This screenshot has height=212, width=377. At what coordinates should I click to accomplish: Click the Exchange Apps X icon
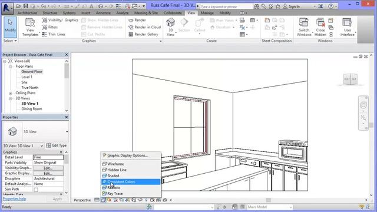(320, 6)
